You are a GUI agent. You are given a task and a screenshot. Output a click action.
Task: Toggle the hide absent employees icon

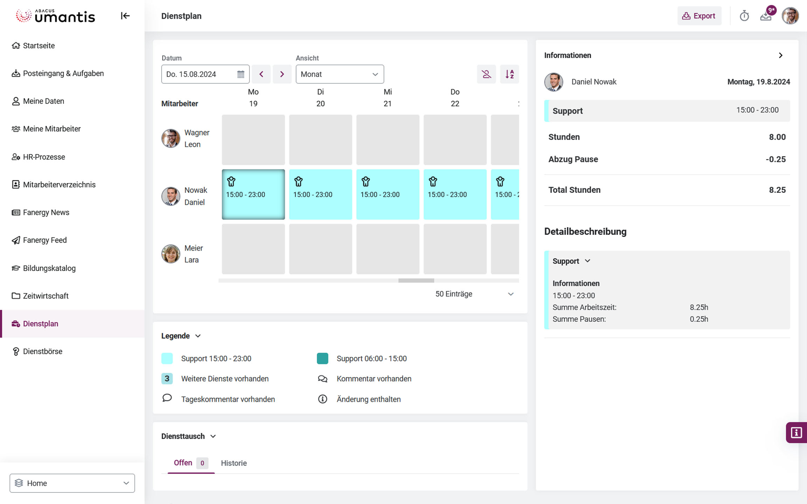486,74
